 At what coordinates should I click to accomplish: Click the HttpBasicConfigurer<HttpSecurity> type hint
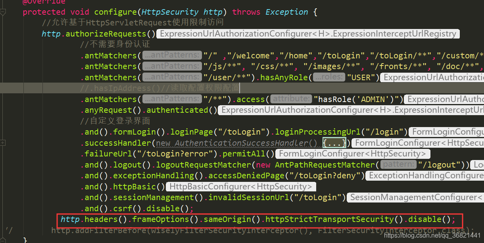tap(241, 186)
